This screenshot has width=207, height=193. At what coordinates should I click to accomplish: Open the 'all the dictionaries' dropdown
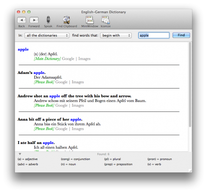coord(47,36)
